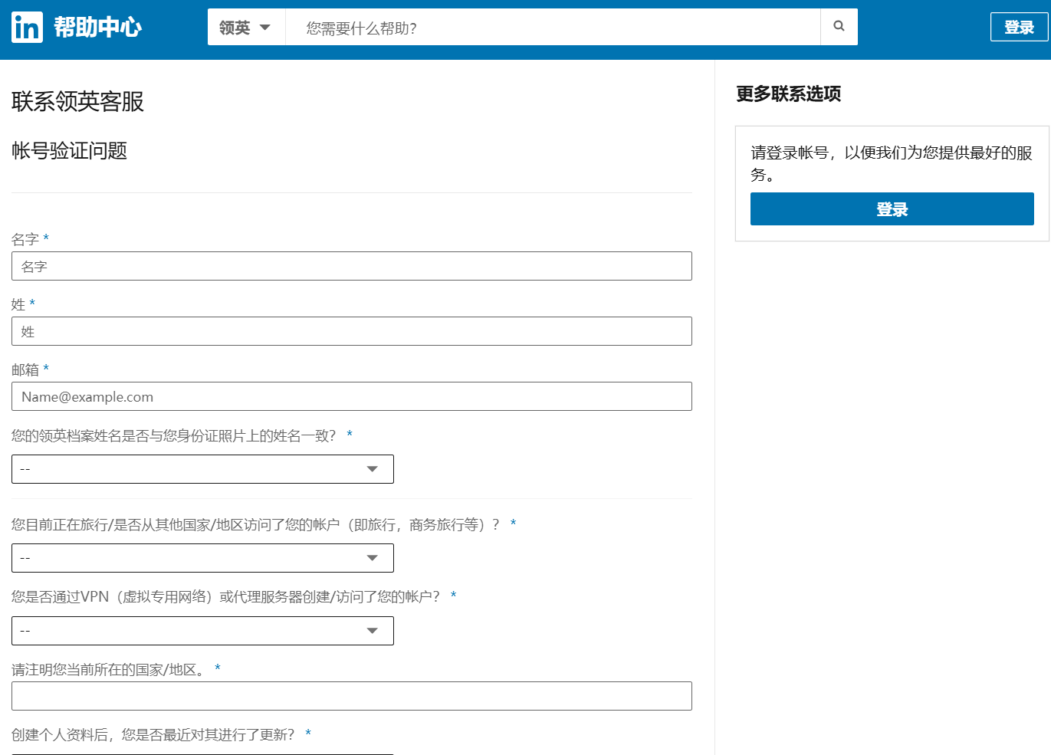Click the search magnifier icon
The height and width of the screenshot is (755, 1051).
coord(839,27)
